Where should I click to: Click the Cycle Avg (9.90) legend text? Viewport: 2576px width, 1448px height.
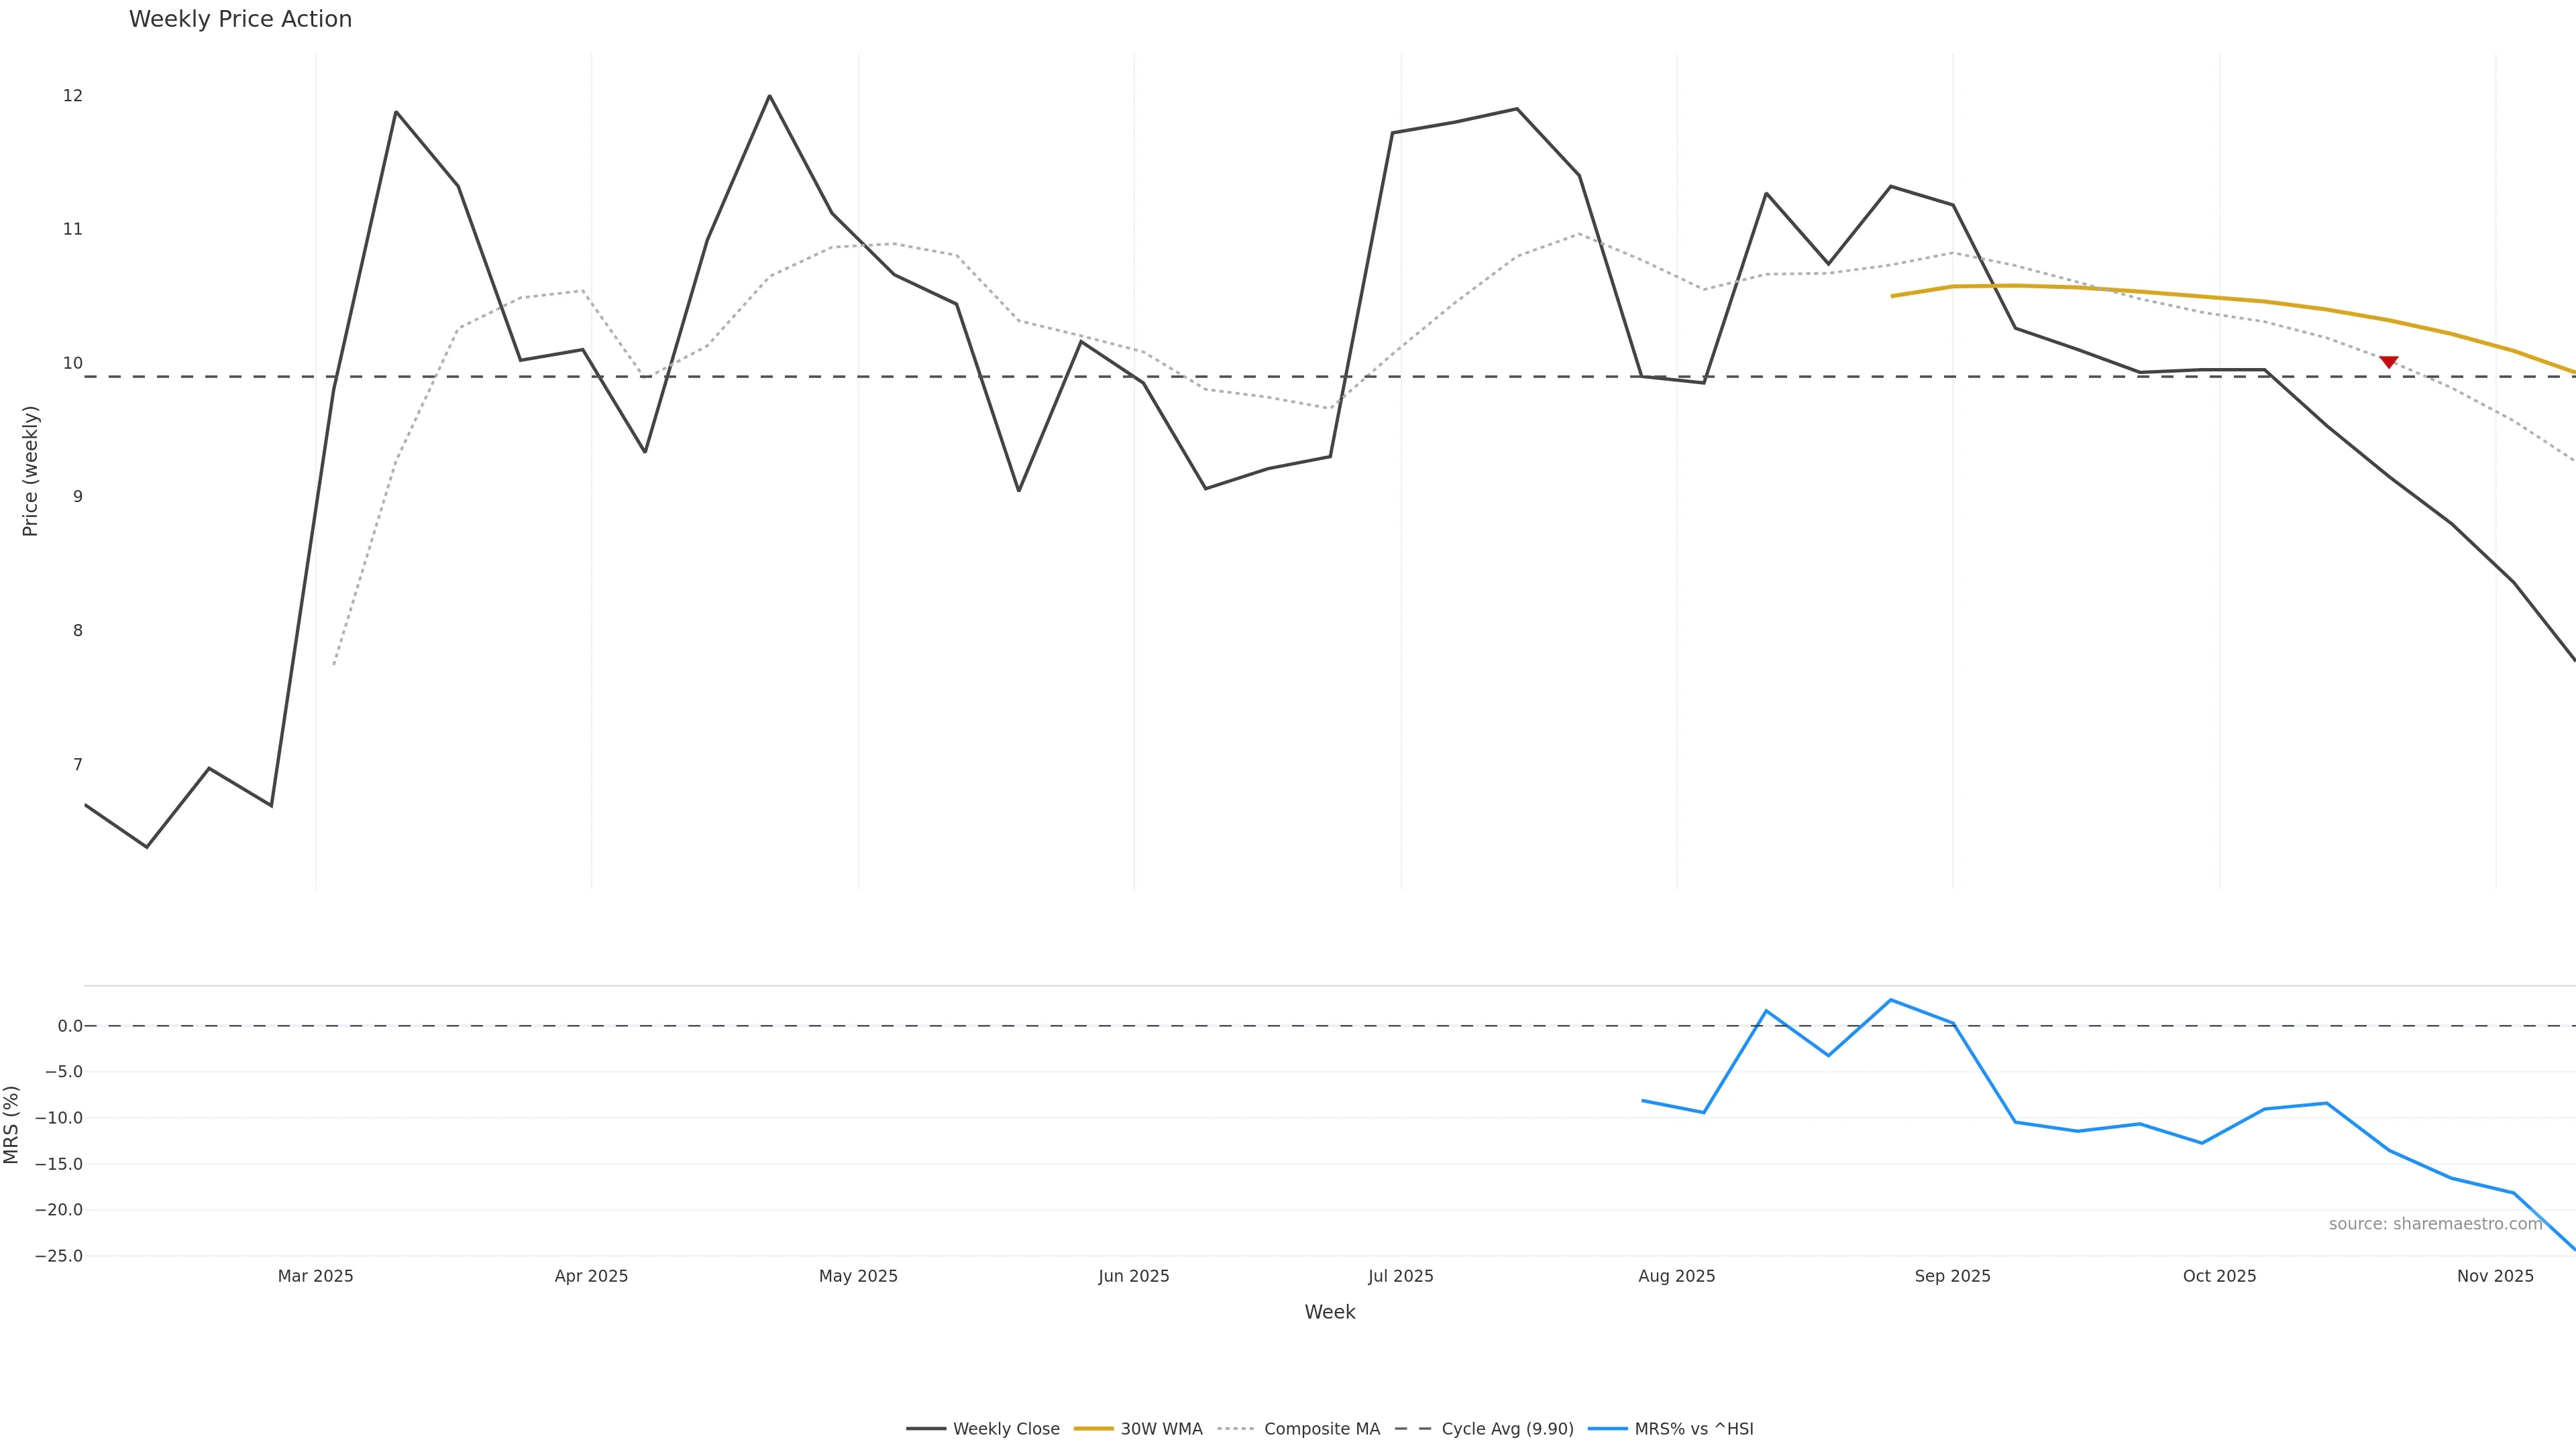pyautogui.click(x=1507, y=1429)
